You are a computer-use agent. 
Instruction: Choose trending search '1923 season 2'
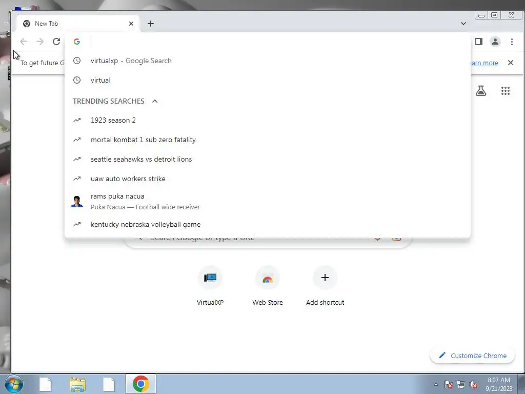click(x=268, y=120)
